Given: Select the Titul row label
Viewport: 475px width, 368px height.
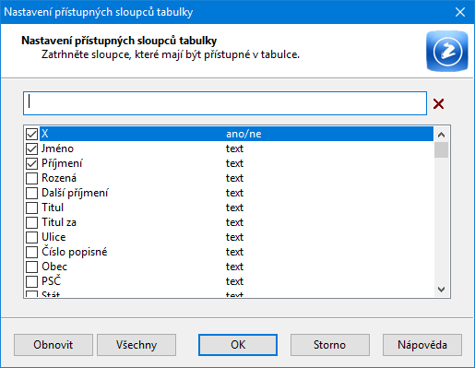Looking at the screenshot, I should (53, 208).
